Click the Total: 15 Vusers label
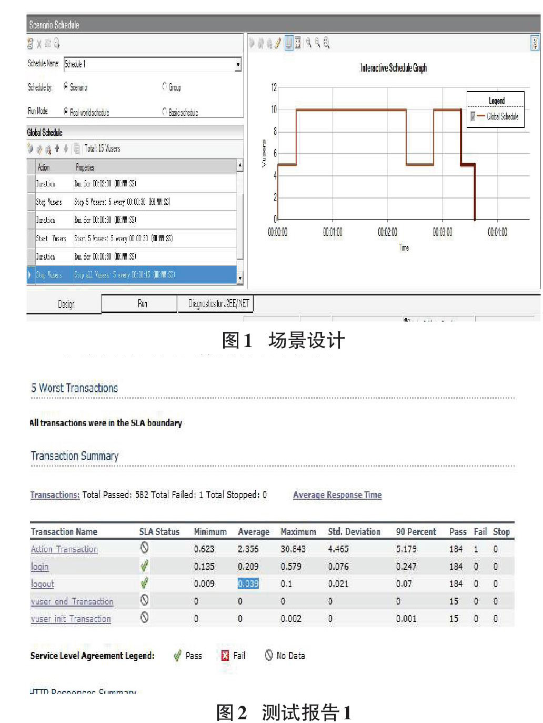Screen dimensions: 543x723 point(102,148)
